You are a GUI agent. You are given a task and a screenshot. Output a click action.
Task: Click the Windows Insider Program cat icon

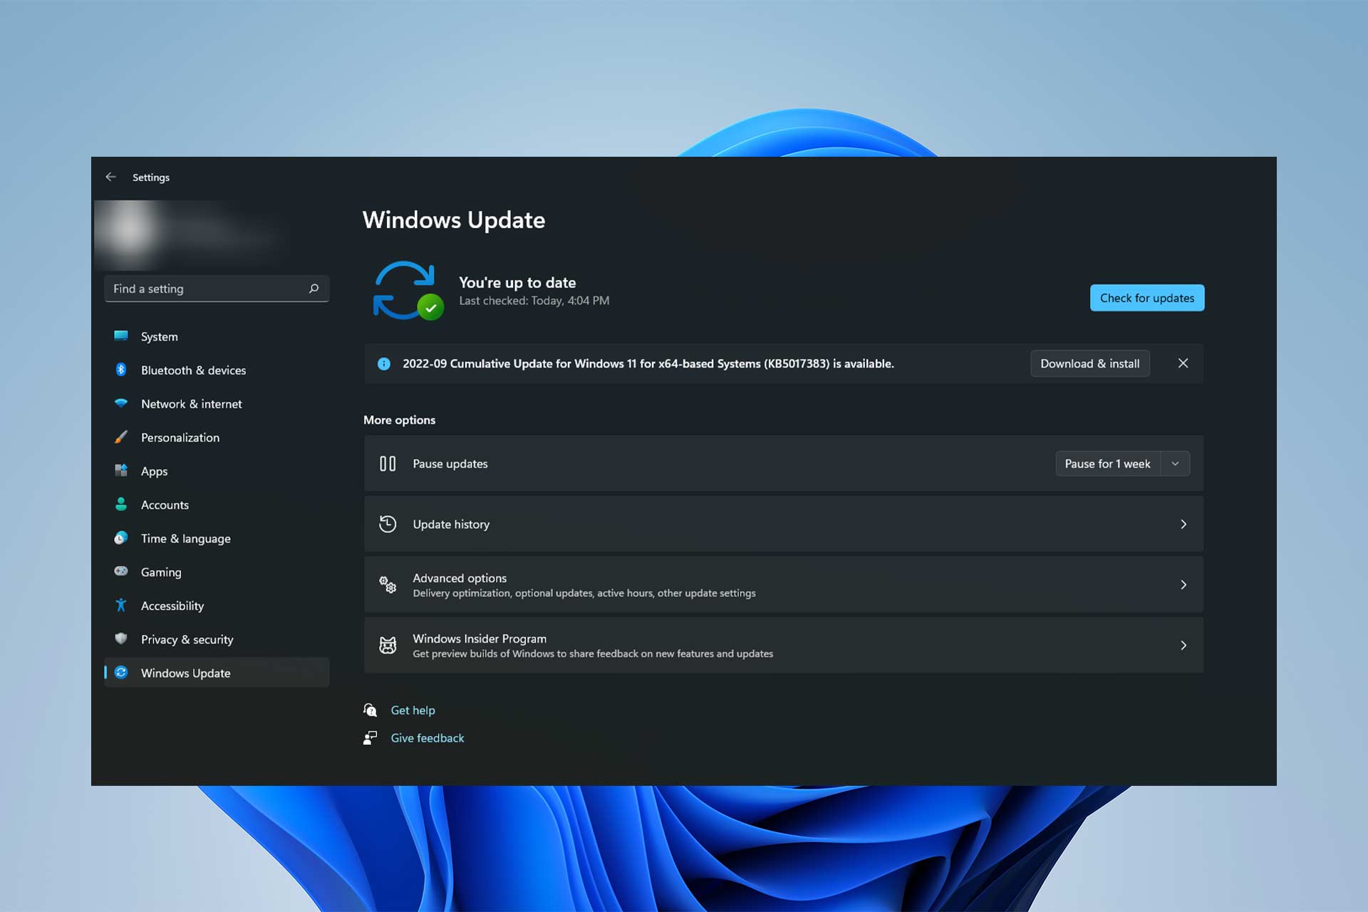388,646
